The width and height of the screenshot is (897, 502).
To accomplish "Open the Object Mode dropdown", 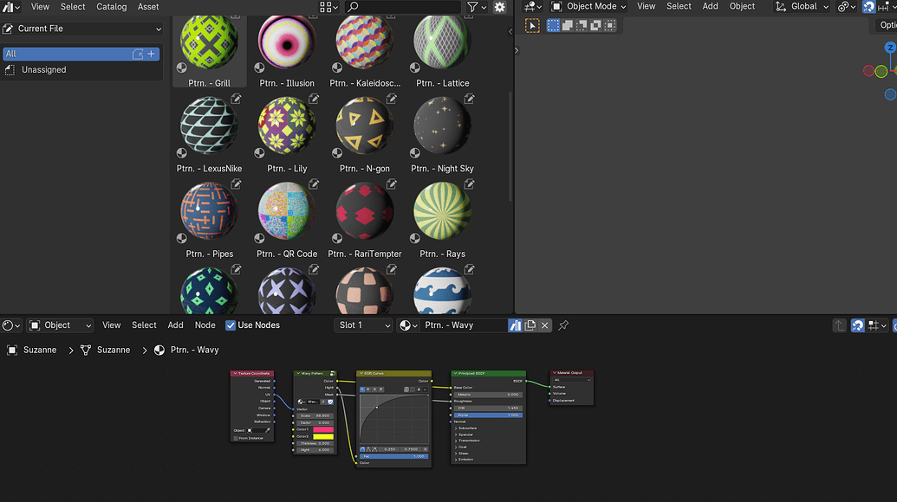I will [588, 7].
